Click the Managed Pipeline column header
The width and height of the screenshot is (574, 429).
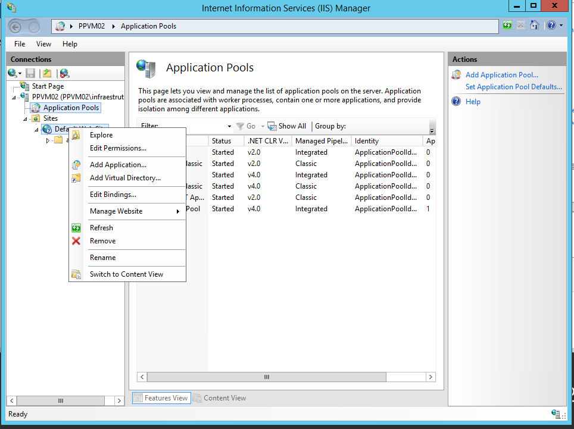click(x=322, y=141)
